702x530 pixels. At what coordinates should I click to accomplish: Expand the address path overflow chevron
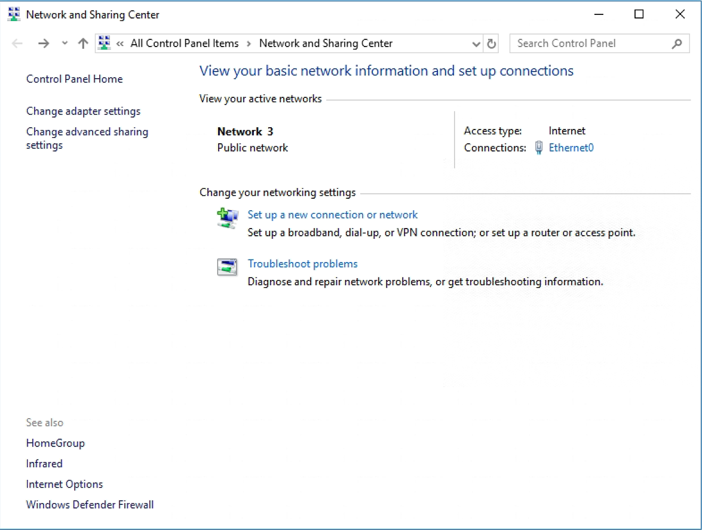point(120,44)
